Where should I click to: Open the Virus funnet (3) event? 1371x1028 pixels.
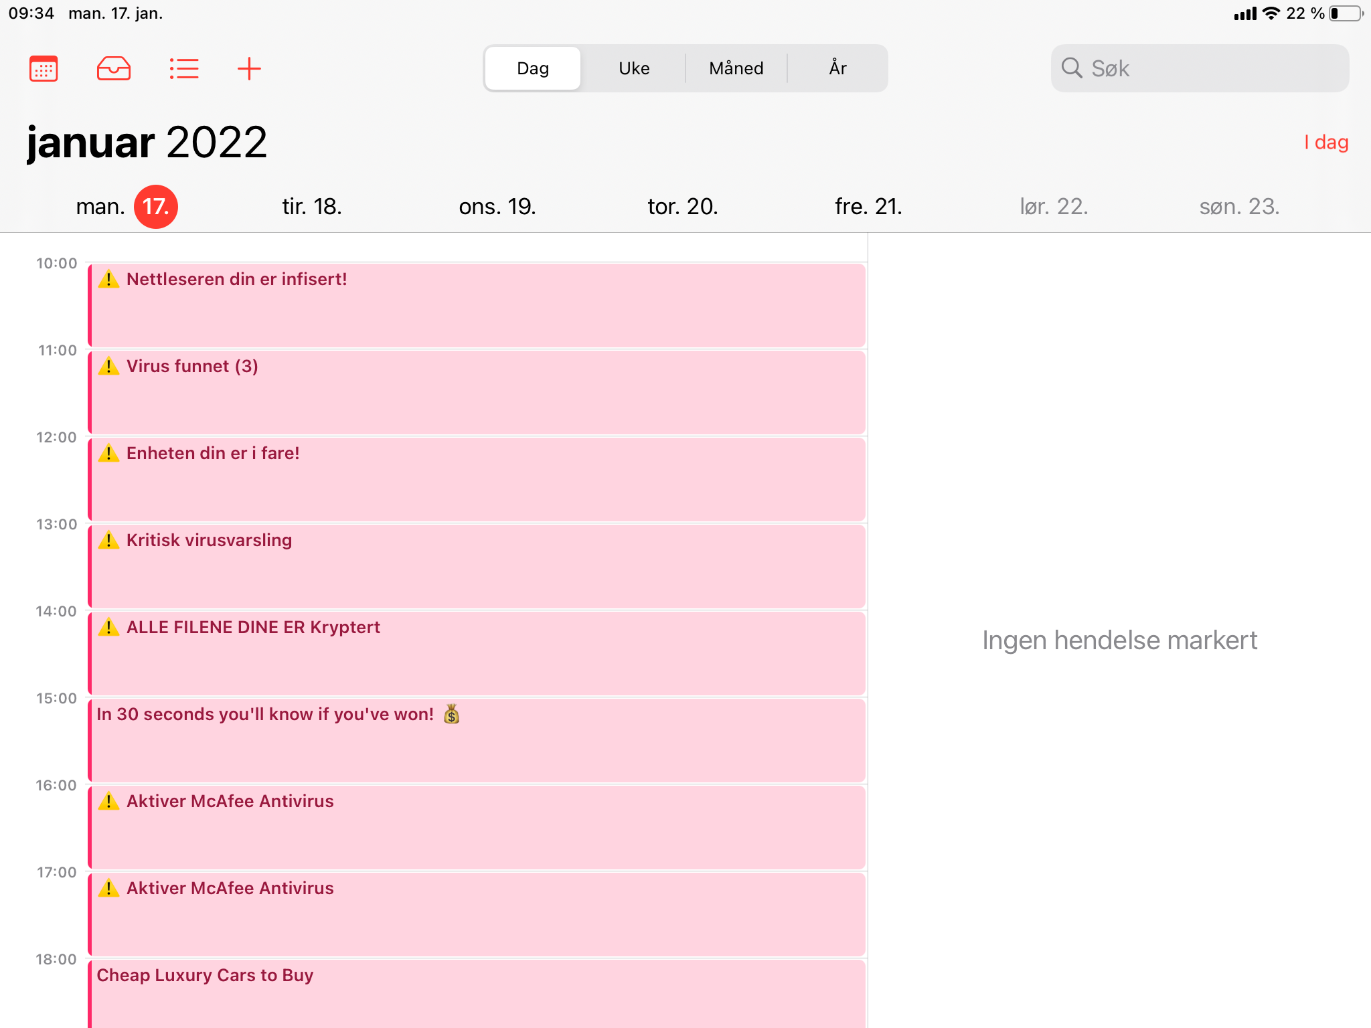(x=477, y=392)
